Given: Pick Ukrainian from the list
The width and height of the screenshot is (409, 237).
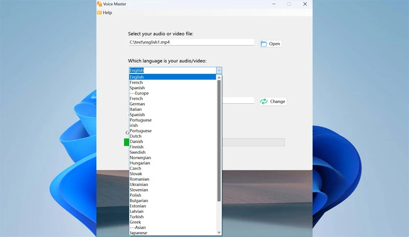Looking at the screenshot, I should [173, 184].
